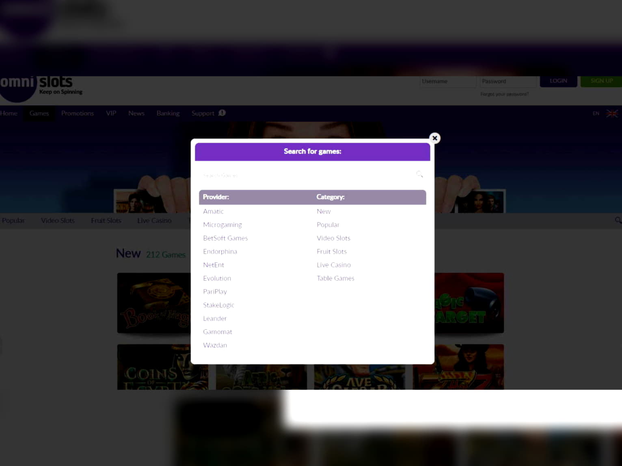
Task: Filter by Amatic provider
Action: pos(214,211)
